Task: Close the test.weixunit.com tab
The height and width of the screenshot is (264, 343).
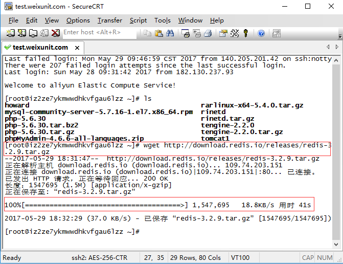Action: click(77, 48)
